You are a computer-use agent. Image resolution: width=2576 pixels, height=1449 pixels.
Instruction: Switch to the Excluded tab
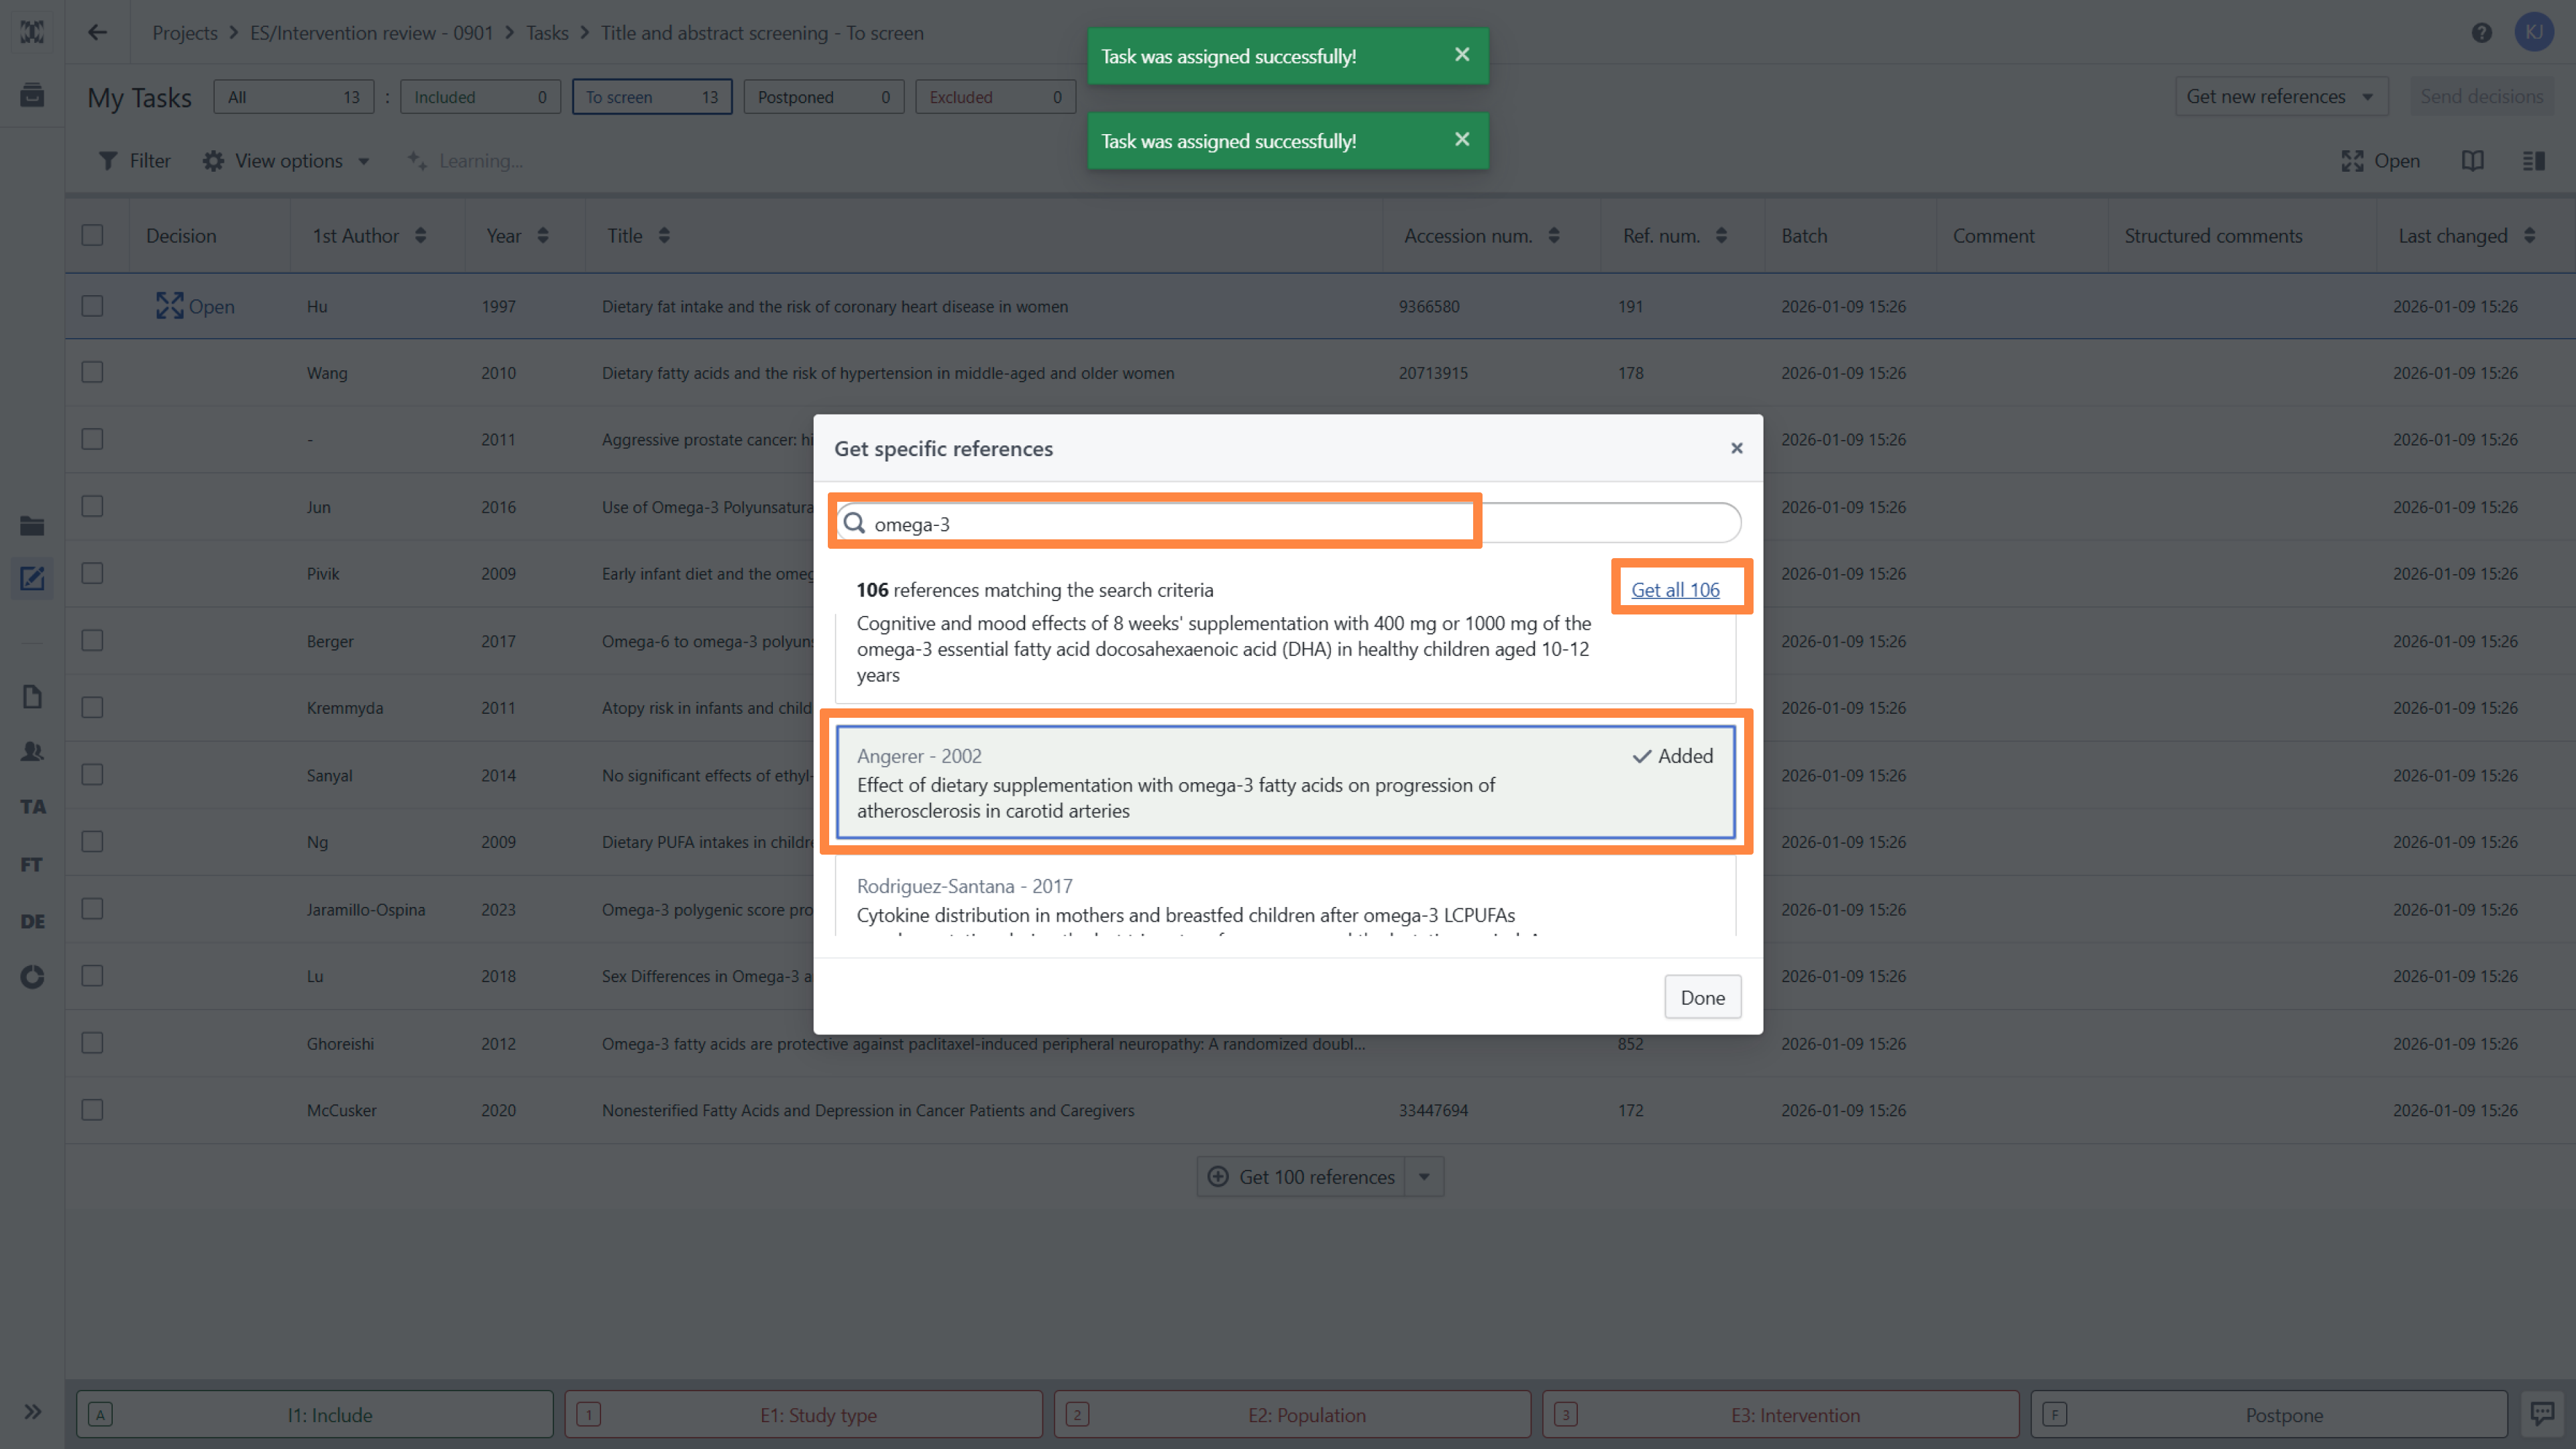pos(996,97)
